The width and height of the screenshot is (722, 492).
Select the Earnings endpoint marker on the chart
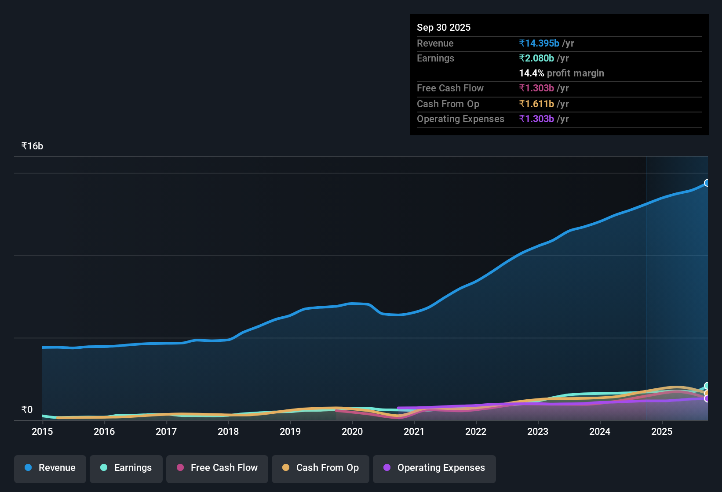(708, 385)
